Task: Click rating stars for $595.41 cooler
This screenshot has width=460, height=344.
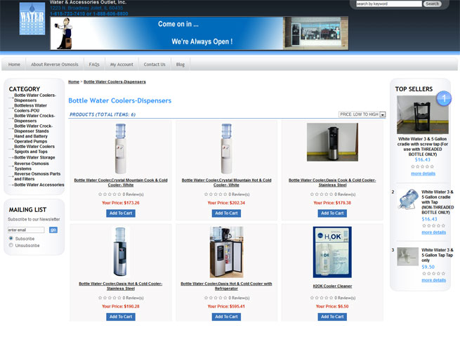Action: point(216,298)
